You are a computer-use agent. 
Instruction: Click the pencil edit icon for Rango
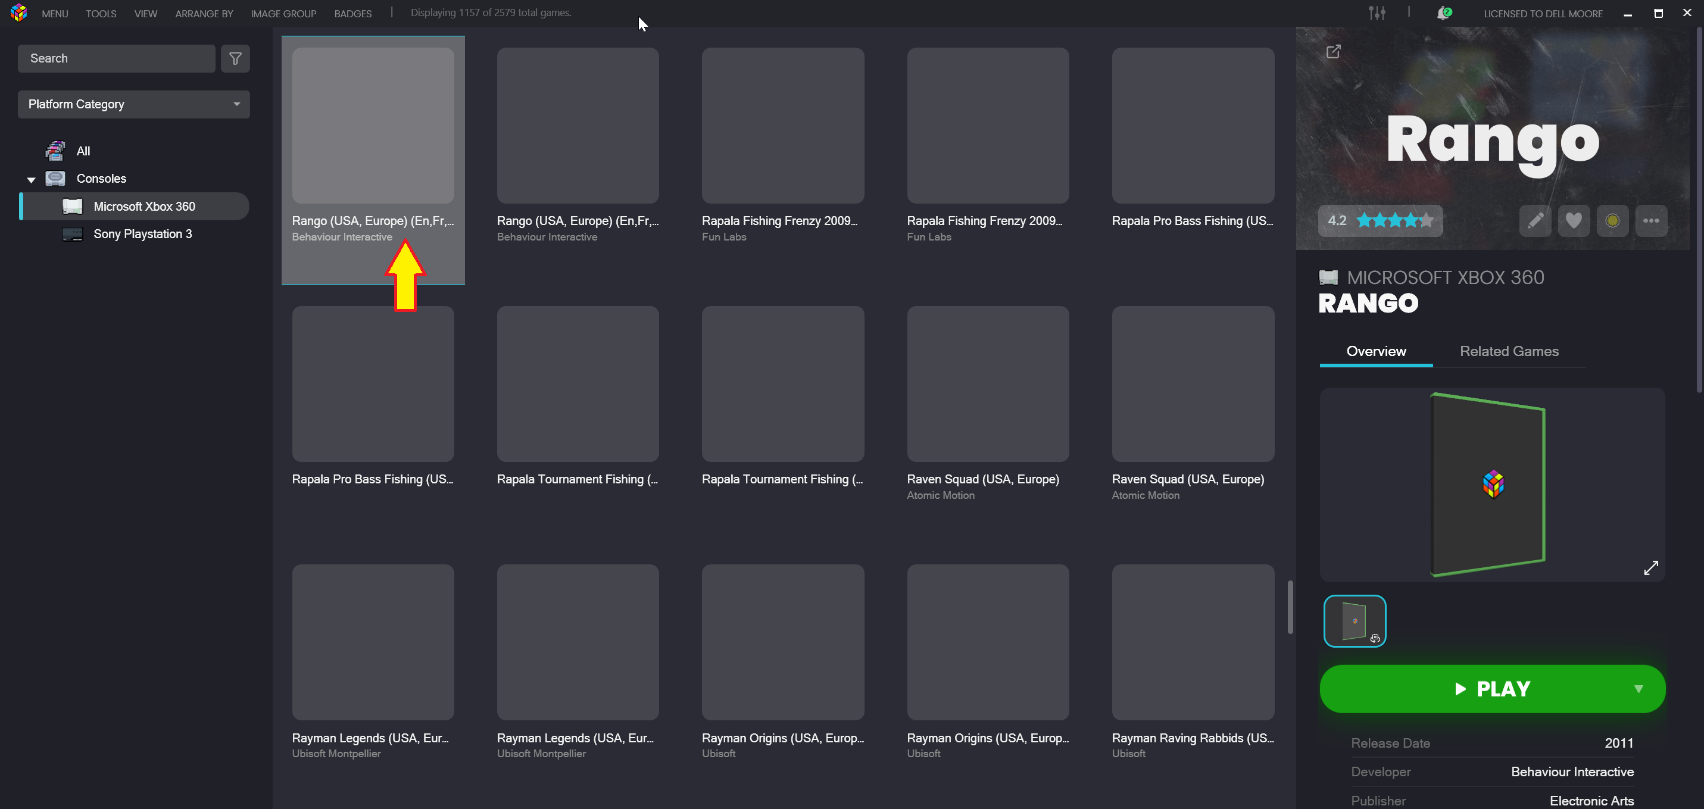coord(1535,221)
